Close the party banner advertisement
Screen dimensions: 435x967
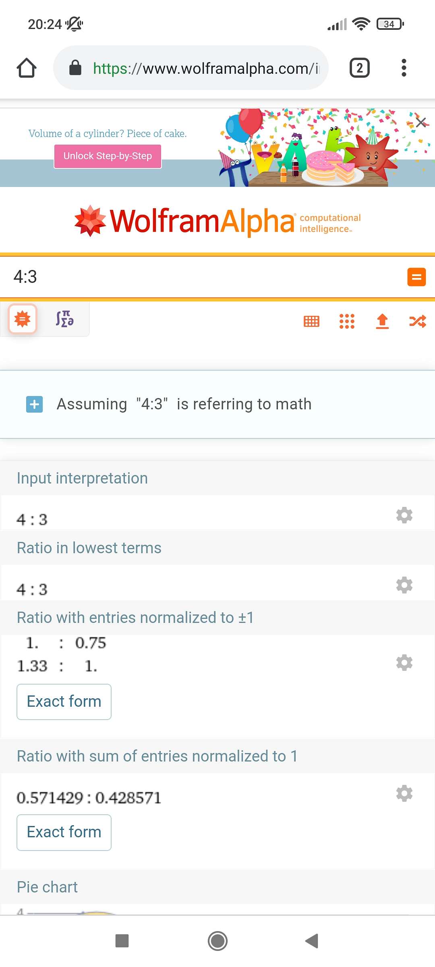[421, 122]
